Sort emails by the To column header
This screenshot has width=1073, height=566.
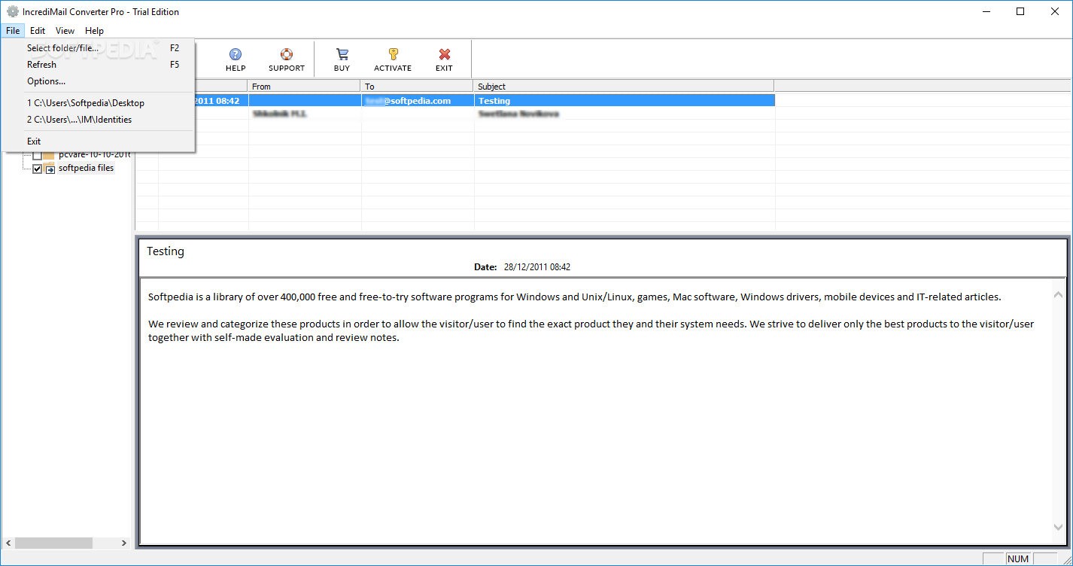[x=418, y=87]
